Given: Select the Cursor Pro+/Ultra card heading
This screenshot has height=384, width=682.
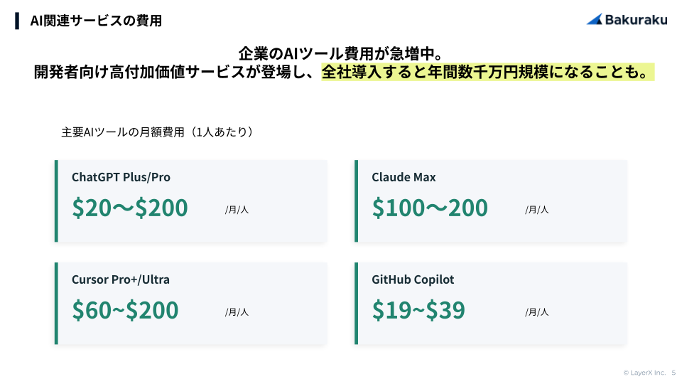Looking at the screenshot, I should 121,279.
